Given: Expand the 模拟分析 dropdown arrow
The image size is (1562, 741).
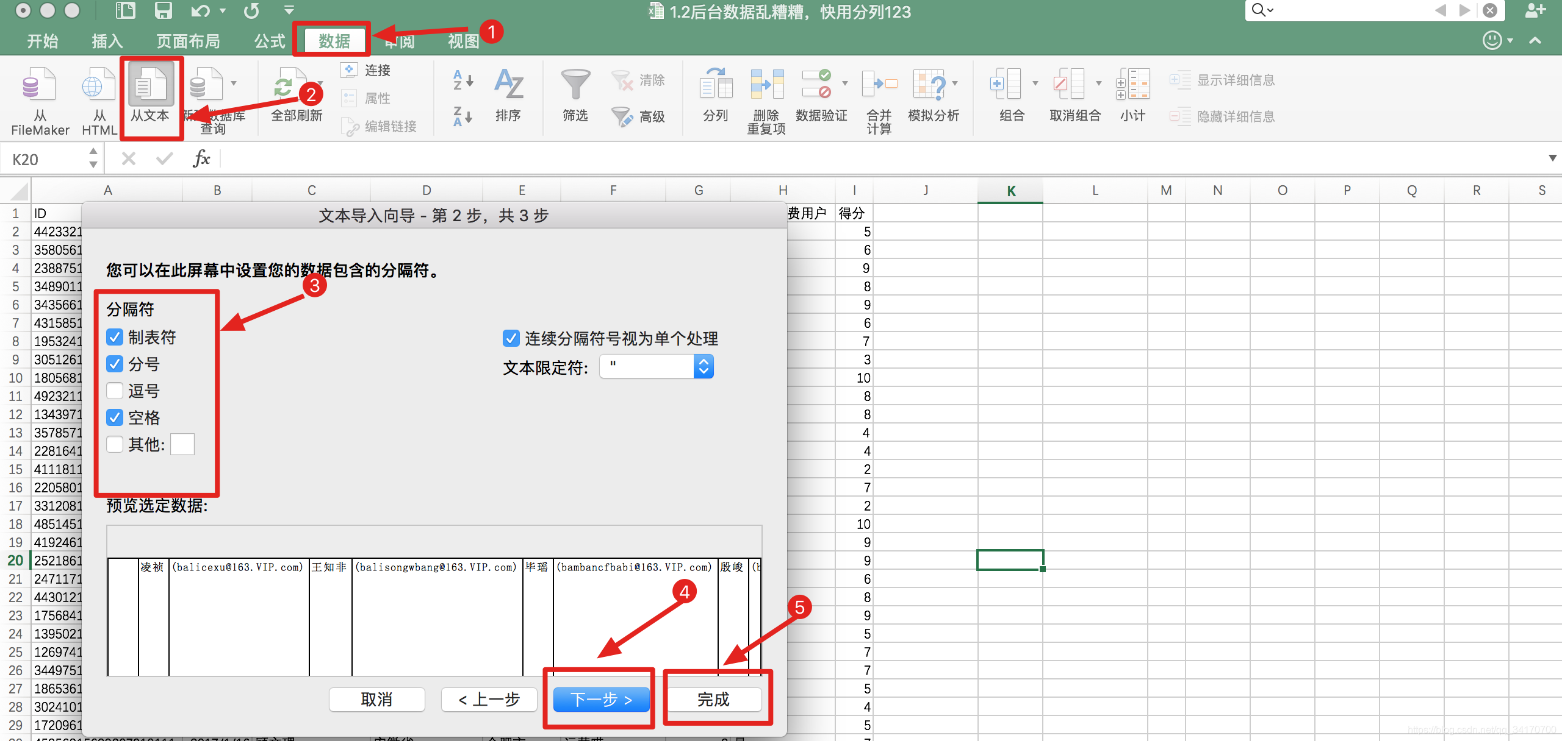Looking at the screenshot, I should click(x=955, y=83).
